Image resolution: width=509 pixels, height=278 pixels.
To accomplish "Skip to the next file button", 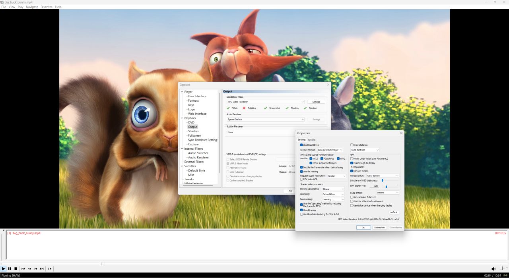I will pyautogui.click(x=42, y=269).
